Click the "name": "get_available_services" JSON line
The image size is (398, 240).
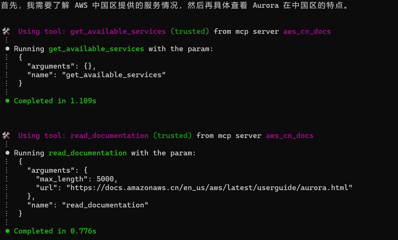coord(96,75)
